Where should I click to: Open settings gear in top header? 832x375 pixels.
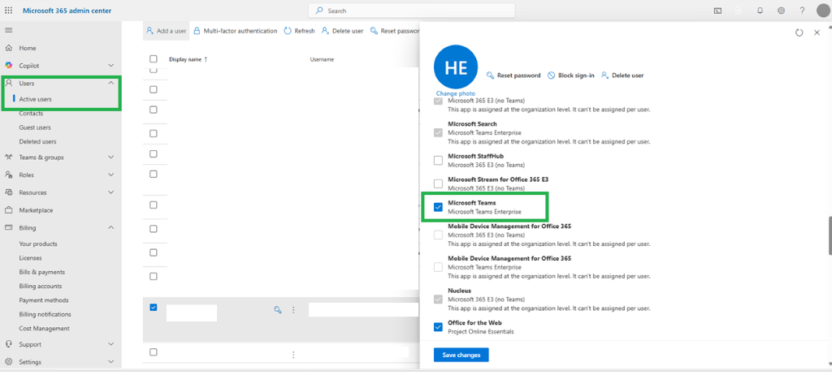(781, 11)
